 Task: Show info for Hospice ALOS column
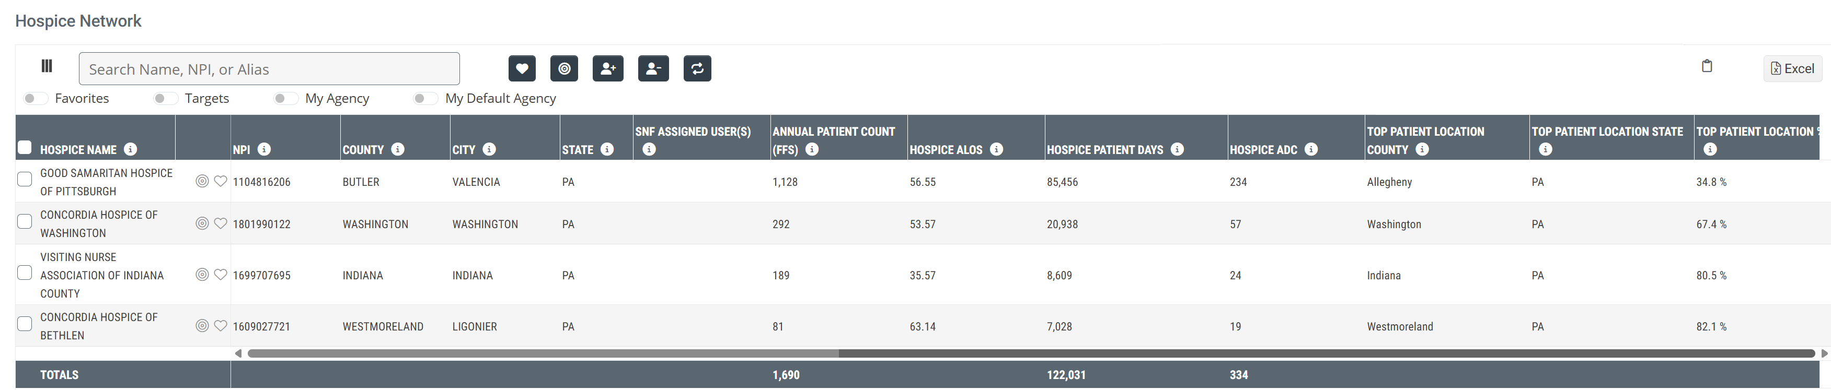tap(997, 149)
